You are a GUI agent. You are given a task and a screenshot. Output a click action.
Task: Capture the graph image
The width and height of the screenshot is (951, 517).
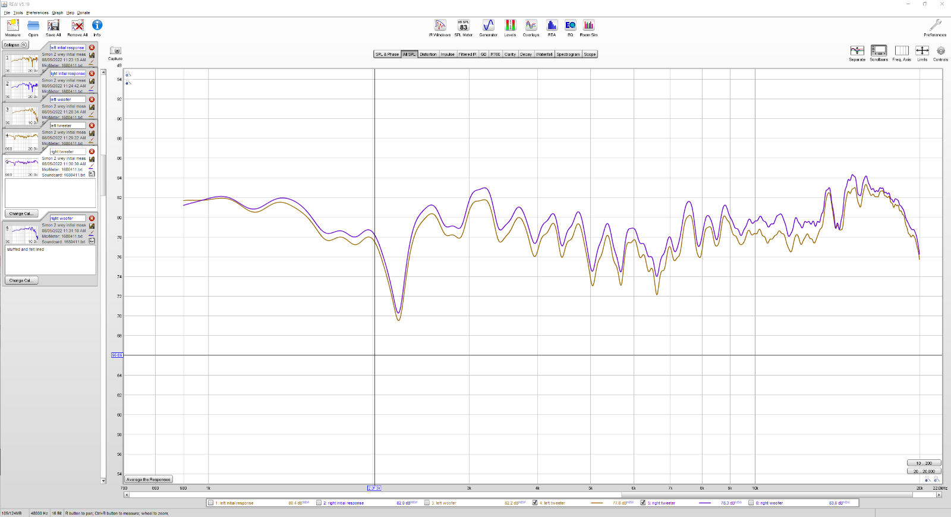(x=115, y=53)
